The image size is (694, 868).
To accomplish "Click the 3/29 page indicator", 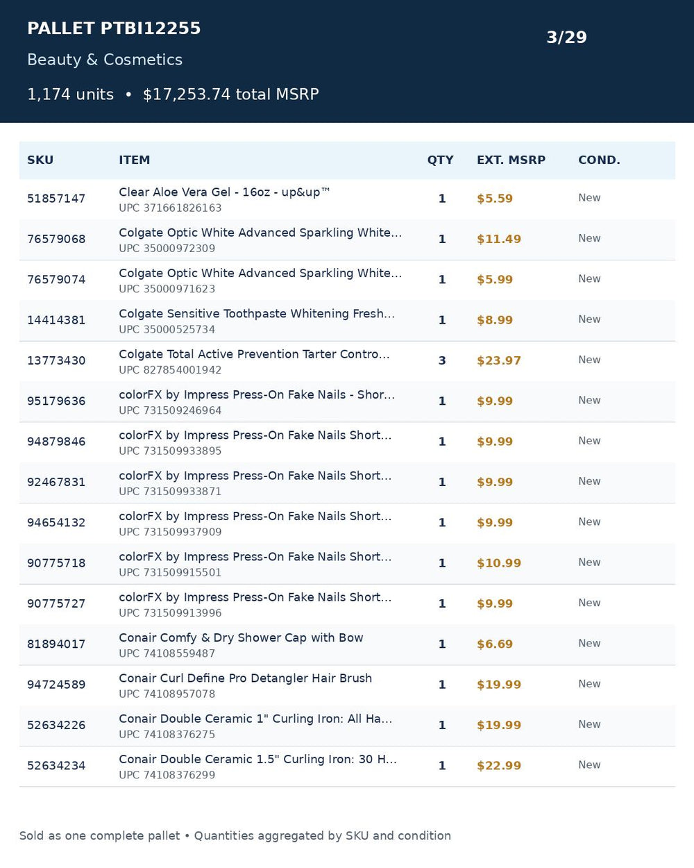I will pyautogui.click(x=566, y=37).
